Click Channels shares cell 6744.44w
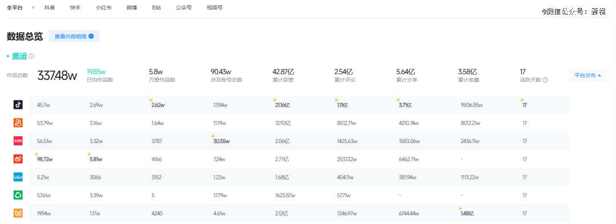Screen dimensions: 616x224 [409, 213]
